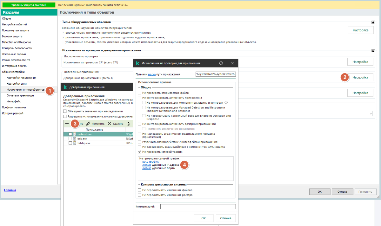Collapse the Контроль целостности системы group
Screen dimensions: 381x226
139,184
